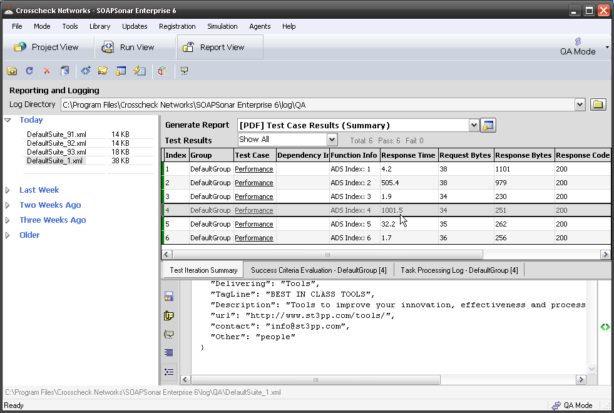Open the Updates menu
Image resolution: width=614 pixels, height=413 pixels.
click(135, 26)
